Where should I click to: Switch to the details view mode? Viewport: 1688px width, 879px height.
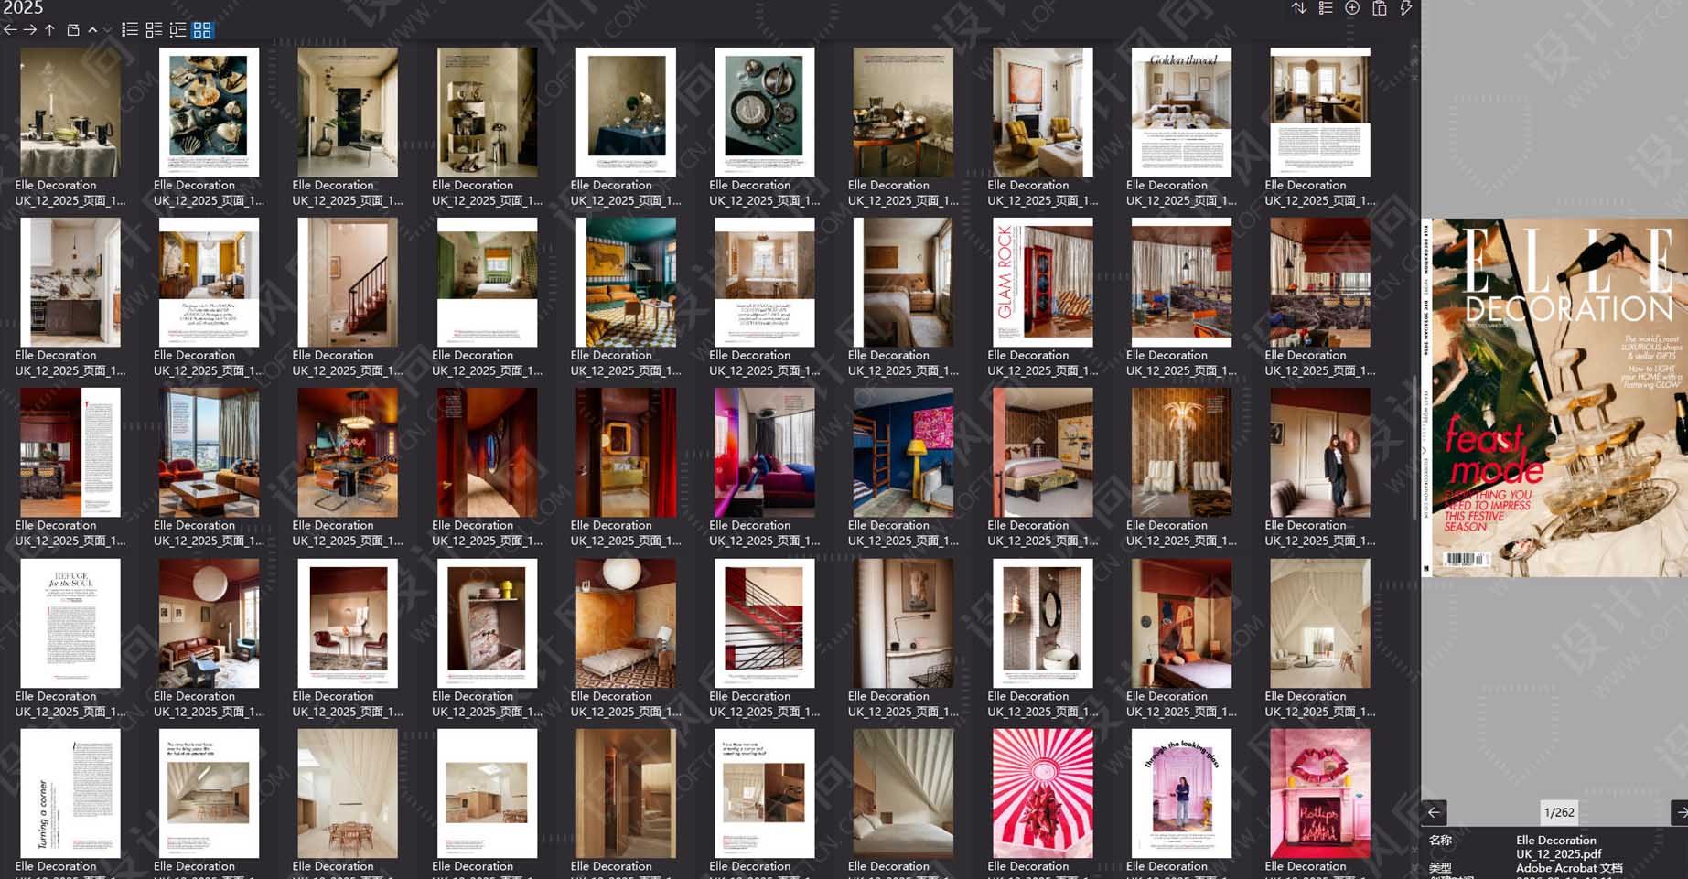[154, 30]
